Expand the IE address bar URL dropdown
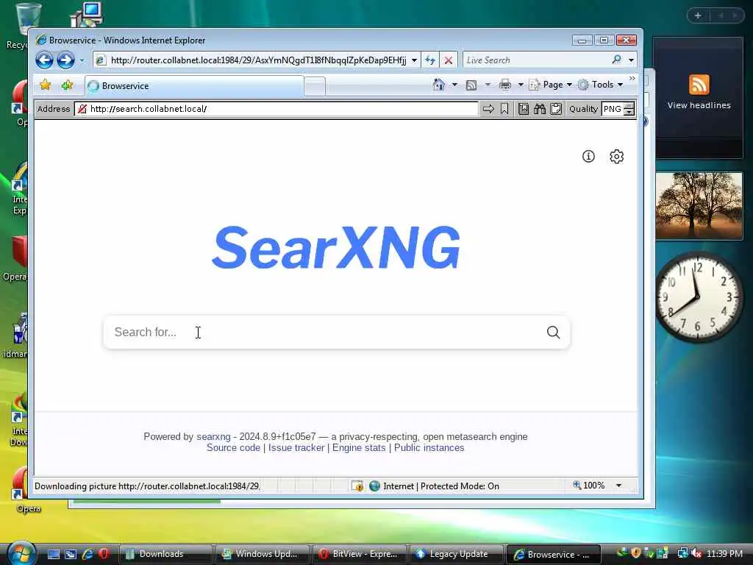 [414, 60]
